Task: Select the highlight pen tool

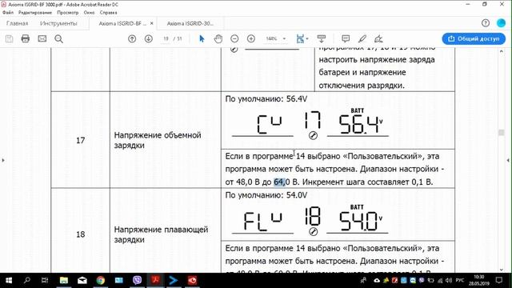Action: click(362, 39)
